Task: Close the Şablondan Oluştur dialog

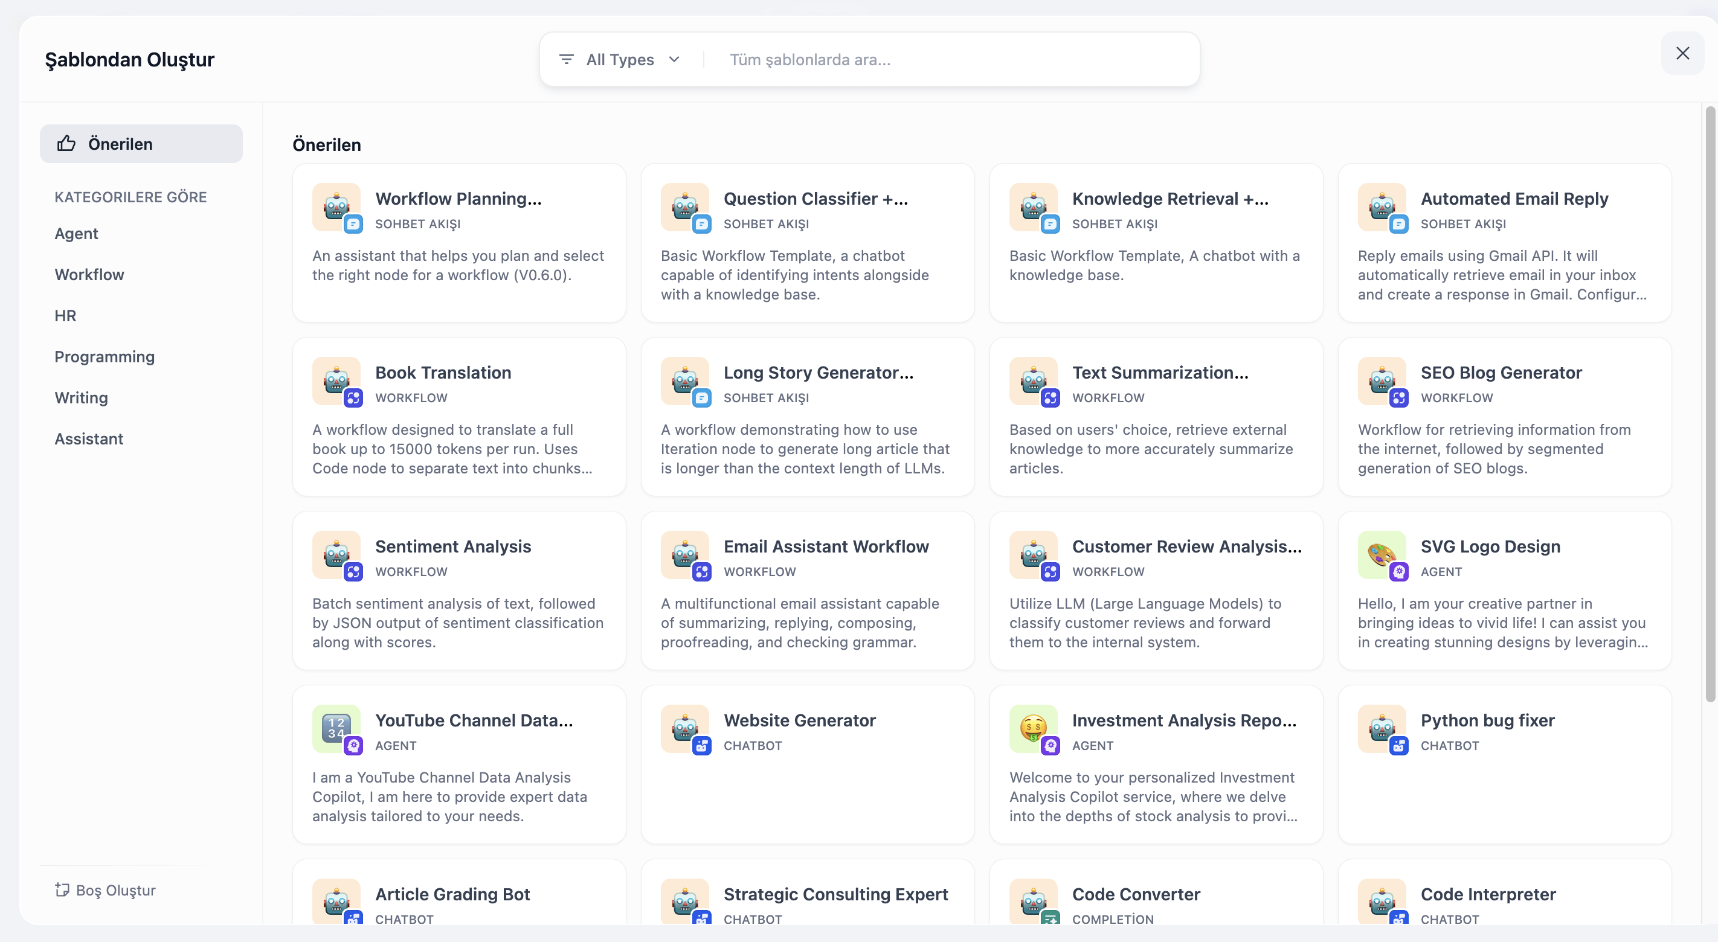Action: click(1682, 53)
